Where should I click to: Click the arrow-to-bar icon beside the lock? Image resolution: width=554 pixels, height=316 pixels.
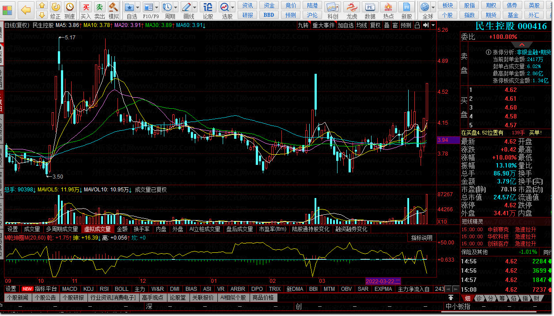click(x=425, y=26)
